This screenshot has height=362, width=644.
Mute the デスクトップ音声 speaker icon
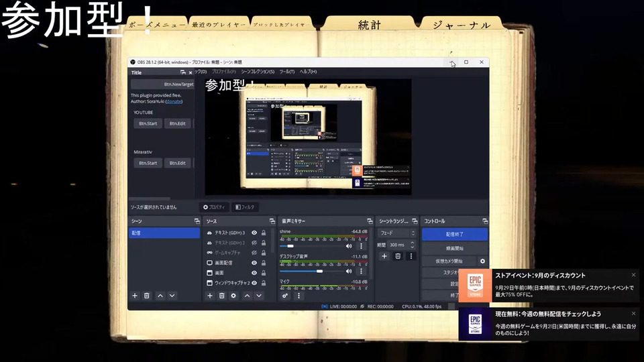(349, 271)
